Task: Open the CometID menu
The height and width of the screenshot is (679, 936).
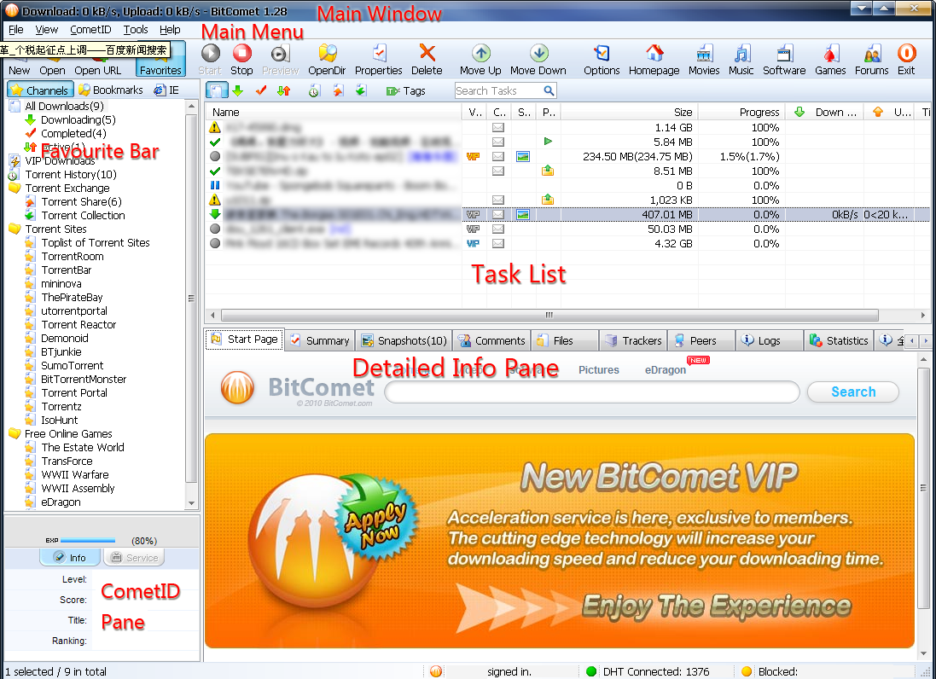Action: click(90, 29)
